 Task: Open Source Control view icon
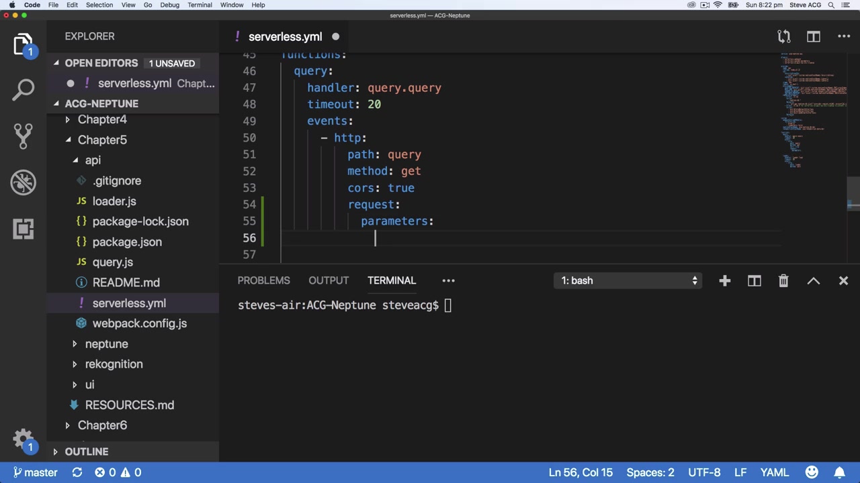[24, 136]
